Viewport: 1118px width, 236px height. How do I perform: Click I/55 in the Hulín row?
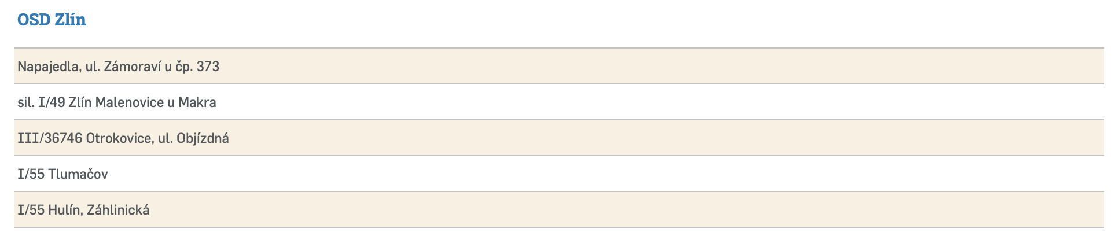pyautogui.click(x=31, y=210)
